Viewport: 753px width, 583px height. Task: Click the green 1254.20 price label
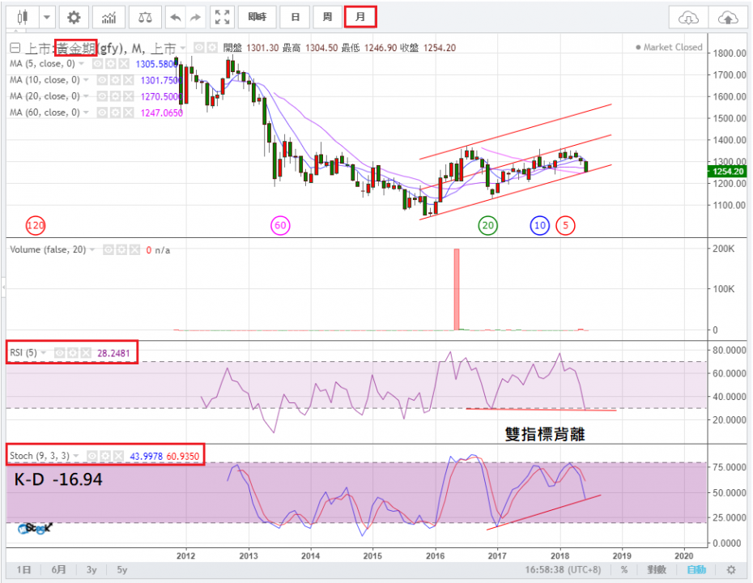pos(727,172)
